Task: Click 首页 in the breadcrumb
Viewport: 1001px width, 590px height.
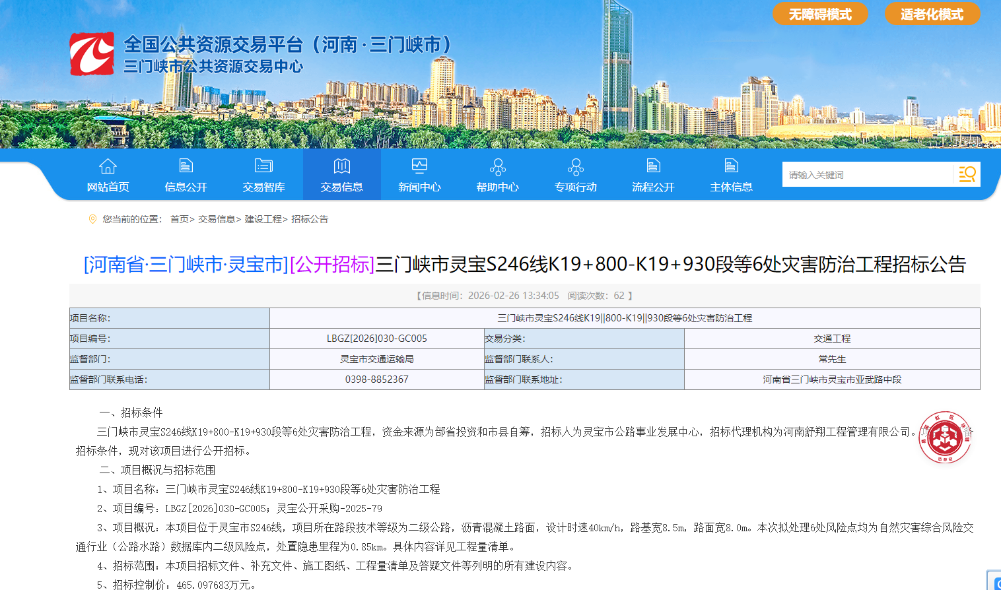Action: [x=179, y=219]
